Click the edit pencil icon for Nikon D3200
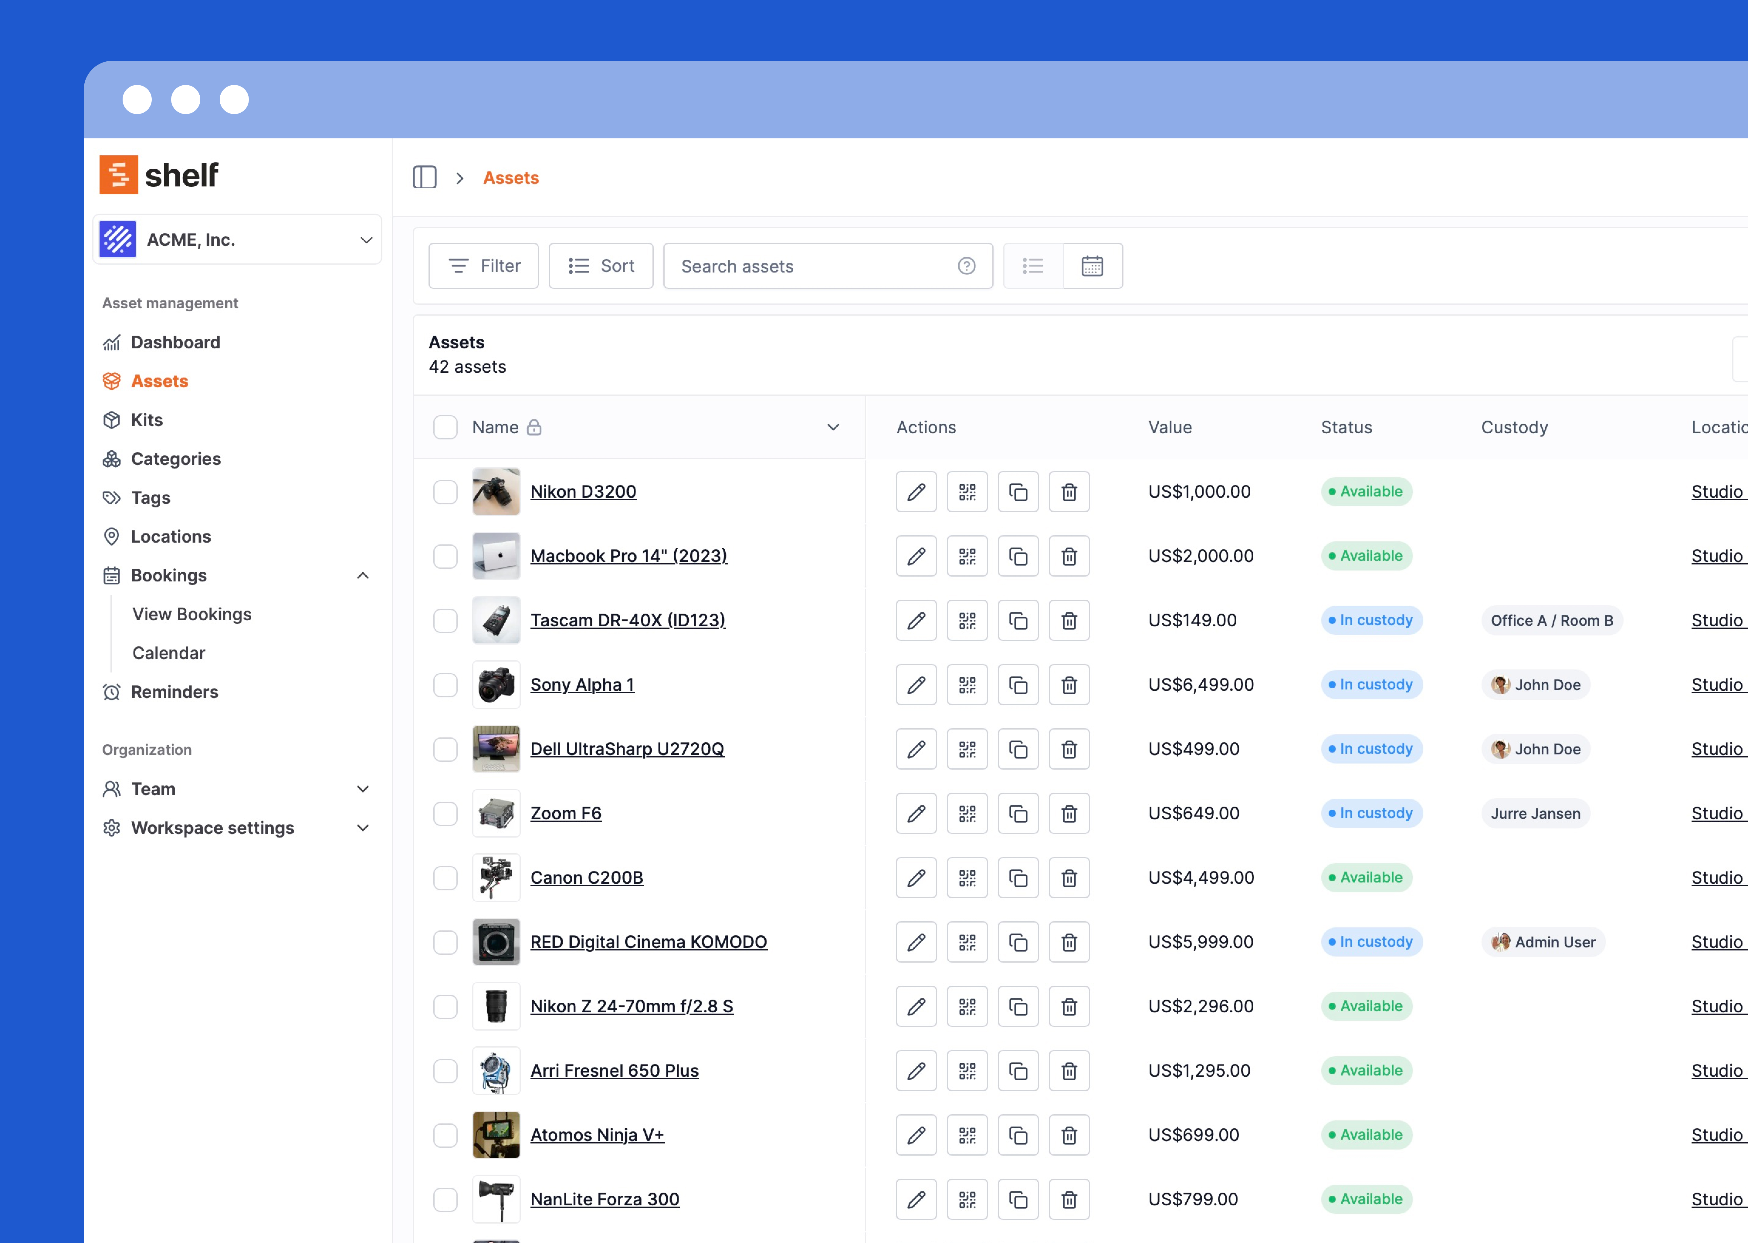This screenshot has height=1243, width=1748. point(916,491)
